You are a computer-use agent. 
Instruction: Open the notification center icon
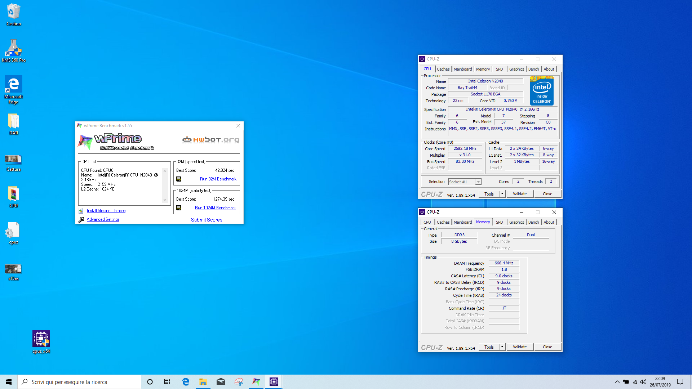tap(680, 382)
